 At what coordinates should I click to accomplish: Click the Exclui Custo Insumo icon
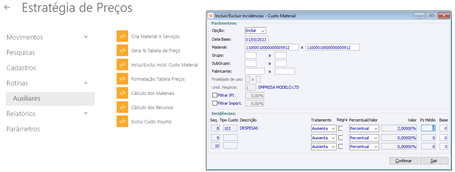(122, 121)
